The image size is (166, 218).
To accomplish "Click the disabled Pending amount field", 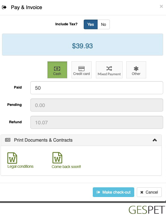I will coord(97,105).
